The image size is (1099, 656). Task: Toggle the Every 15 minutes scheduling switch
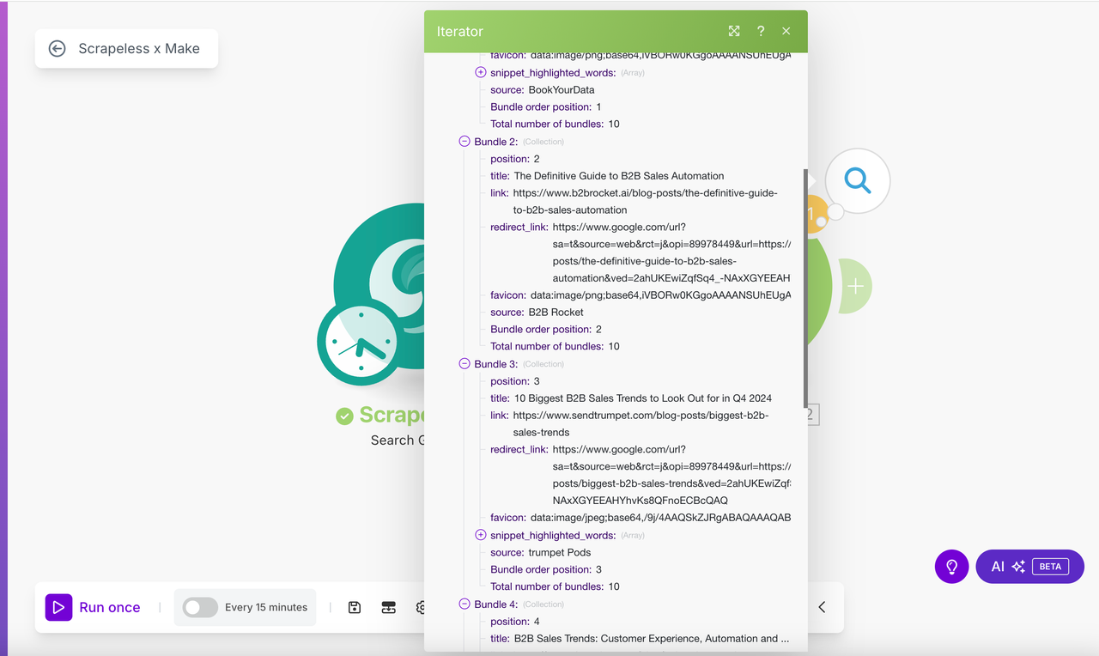200,607
